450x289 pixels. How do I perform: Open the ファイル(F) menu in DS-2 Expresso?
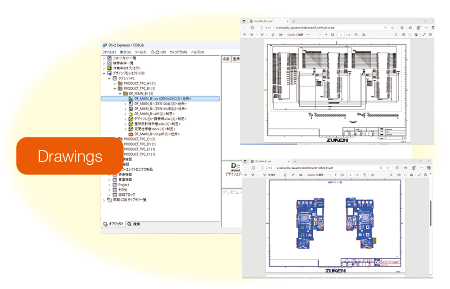(x=108, y=52)
